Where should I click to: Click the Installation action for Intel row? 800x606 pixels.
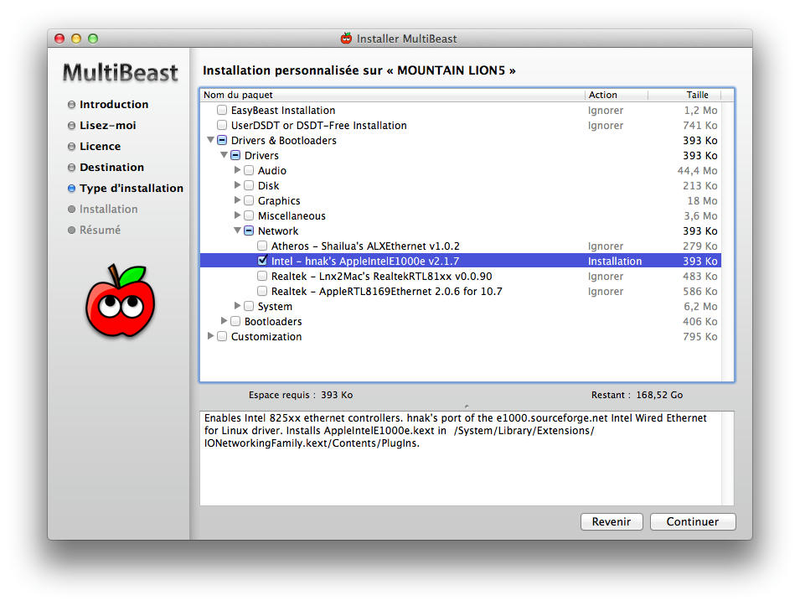(x=615, y=261)
